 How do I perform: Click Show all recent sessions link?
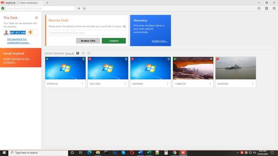click(69, 53)
